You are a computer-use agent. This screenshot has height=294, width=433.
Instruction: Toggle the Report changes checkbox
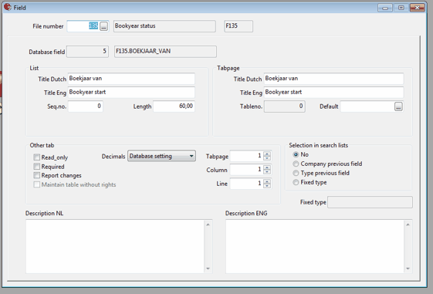tap(37, 175)
